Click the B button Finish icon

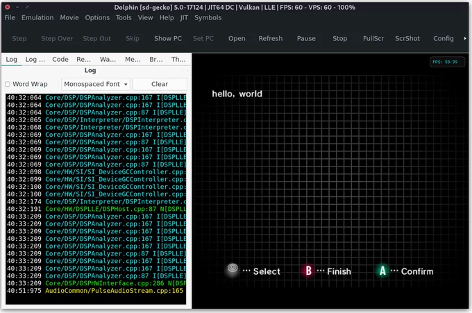click(308, 271)
